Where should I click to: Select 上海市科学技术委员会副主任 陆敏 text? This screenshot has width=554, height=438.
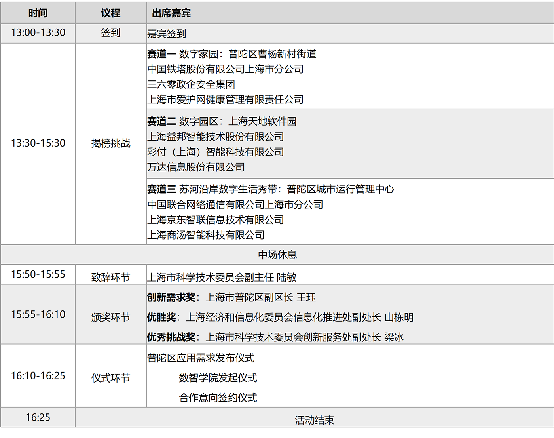click(x=222, y=277)
